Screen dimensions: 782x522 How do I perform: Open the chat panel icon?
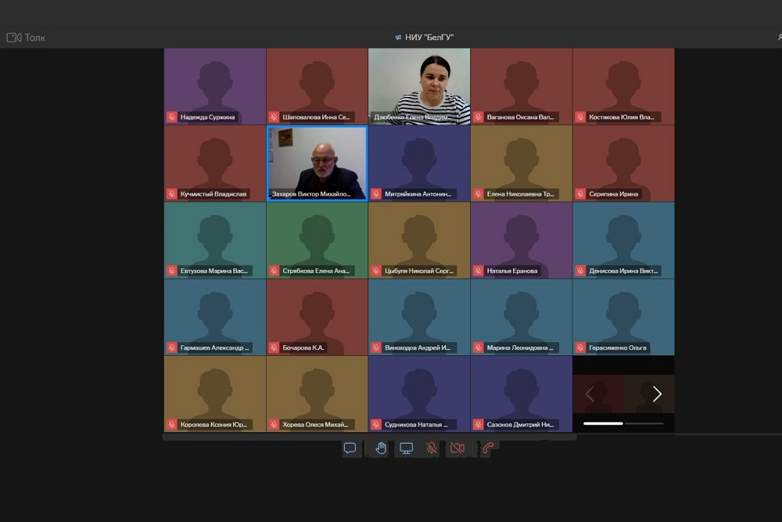[x=350, y=448]
